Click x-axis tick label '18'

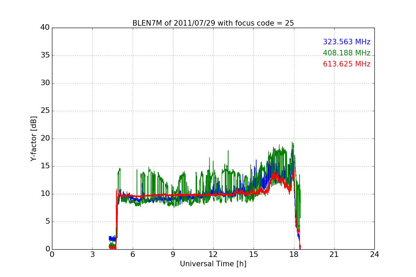click(294, 254)
